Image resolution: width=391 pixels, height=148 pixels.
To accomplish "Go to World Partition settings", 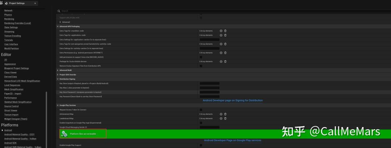I will (12, 48).
